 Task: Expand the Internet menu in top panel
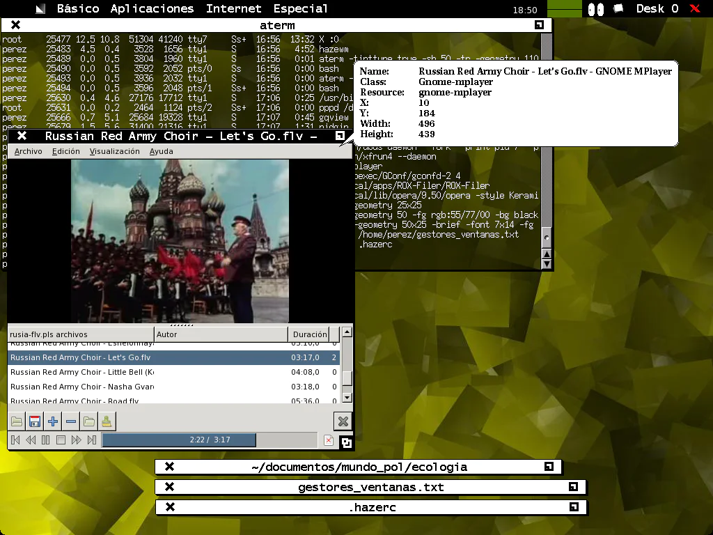(233, 9)
